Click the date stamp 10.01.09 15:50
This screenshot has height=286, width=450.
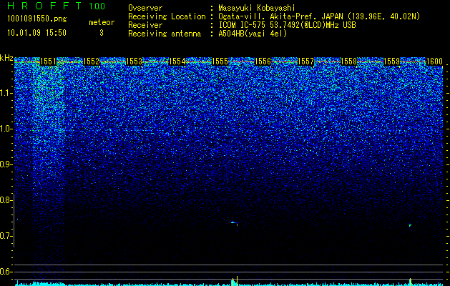36,33
